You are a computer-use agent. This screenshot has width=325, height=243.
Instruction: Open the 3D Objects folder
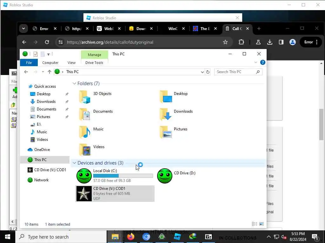click(95, 97)
